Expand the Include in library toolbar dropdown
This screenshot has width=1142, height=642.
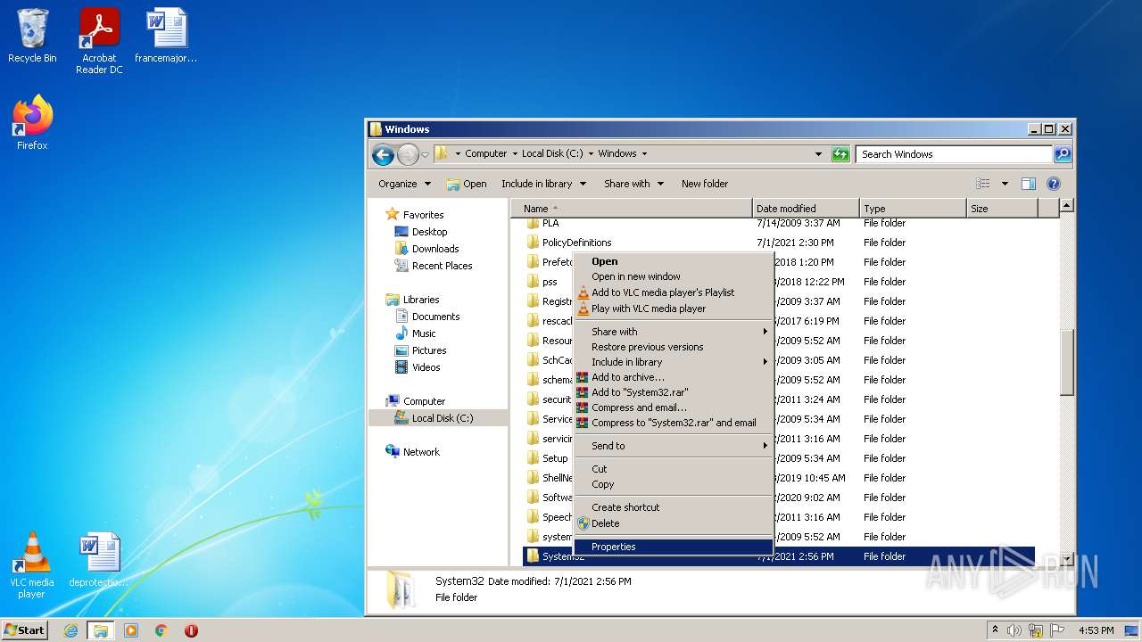coord(543,184)
